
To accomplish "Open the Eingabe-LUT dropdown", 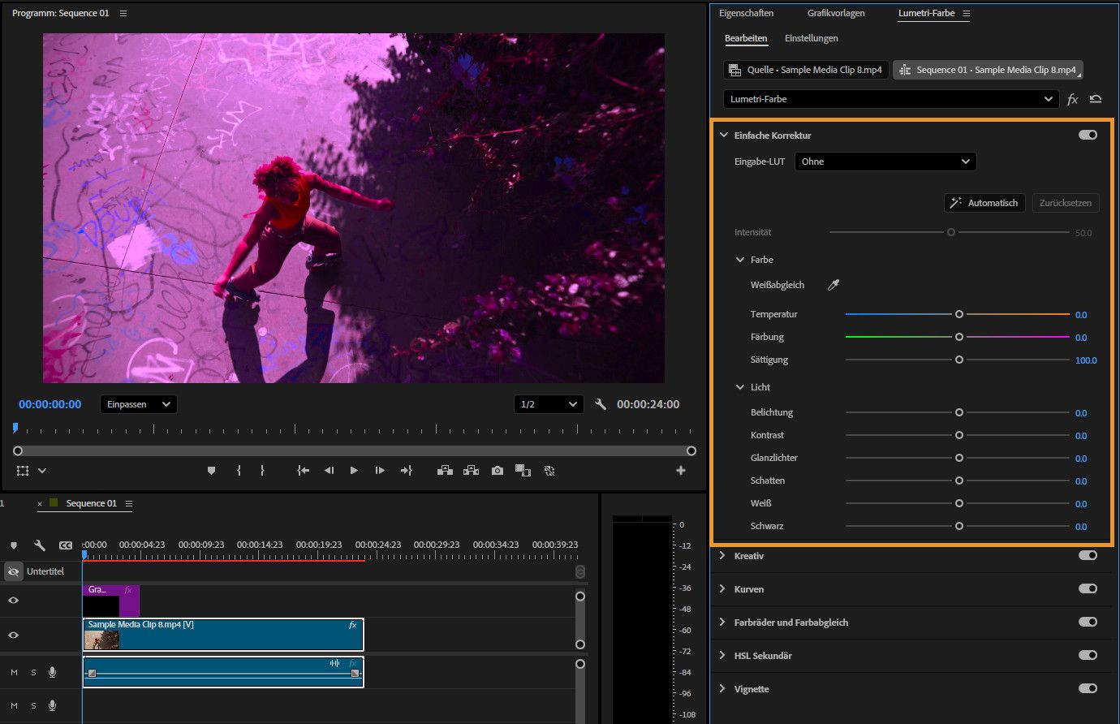I will 885,162.
